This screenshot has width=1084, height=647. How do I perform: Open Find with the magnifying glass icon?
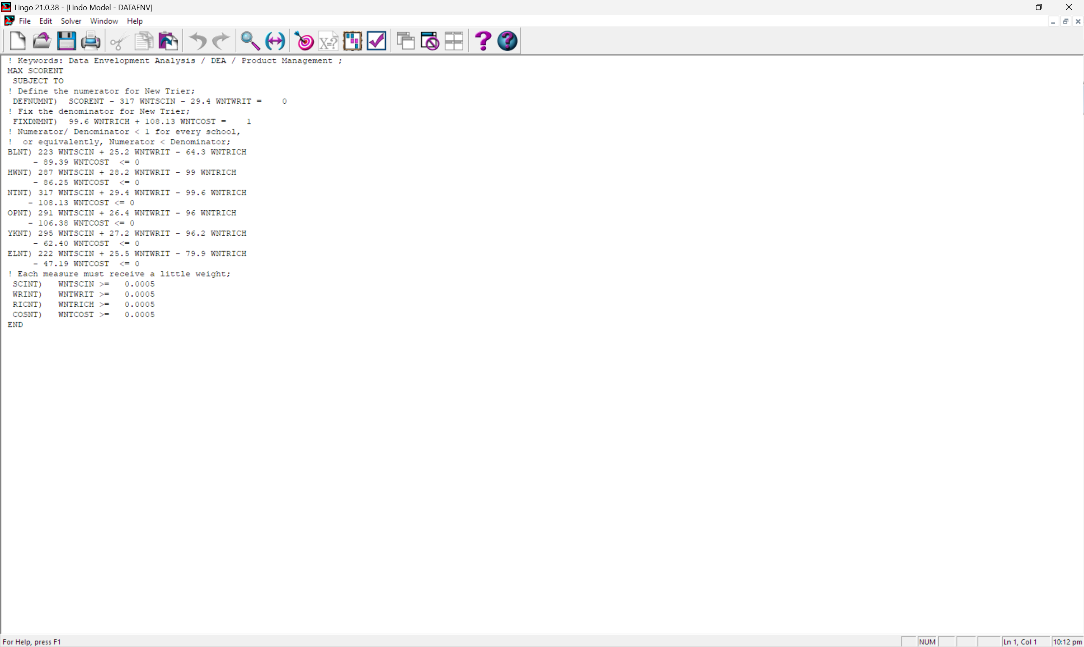coord(250,41)
